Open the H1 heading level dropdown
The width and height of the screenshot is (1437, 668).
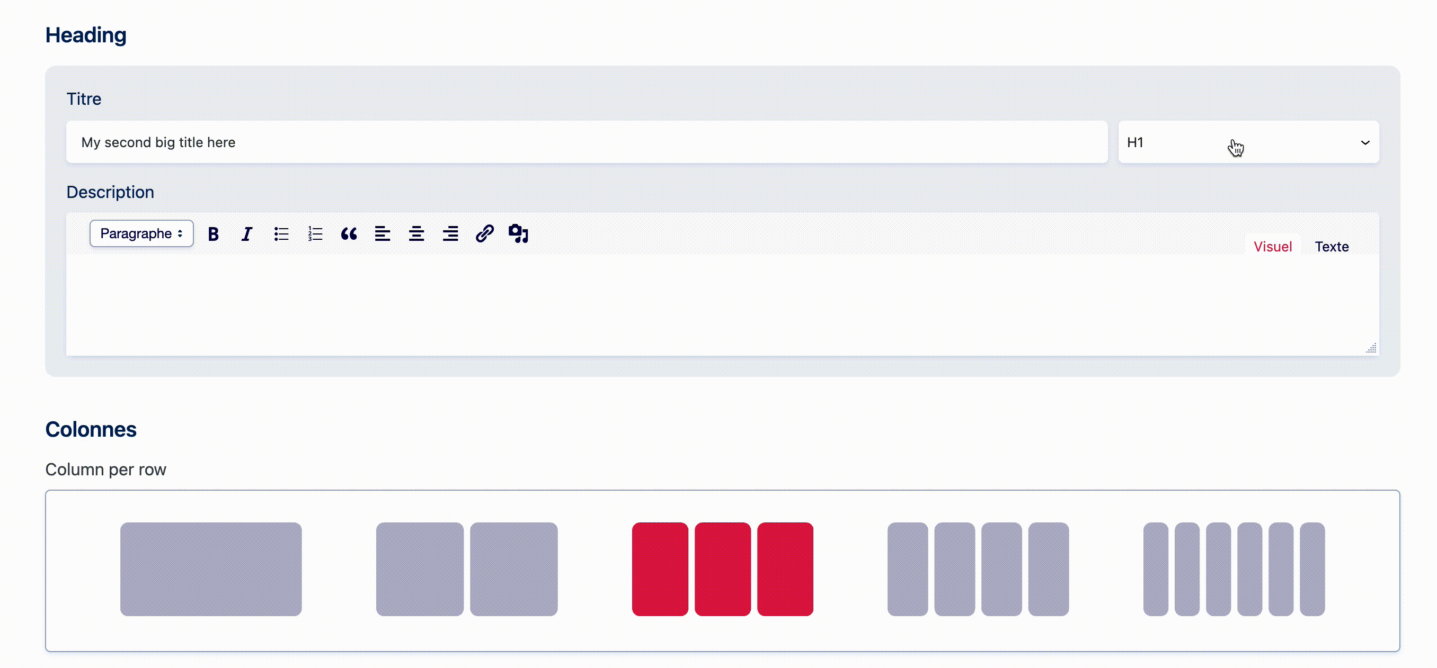click(1248, 142)
